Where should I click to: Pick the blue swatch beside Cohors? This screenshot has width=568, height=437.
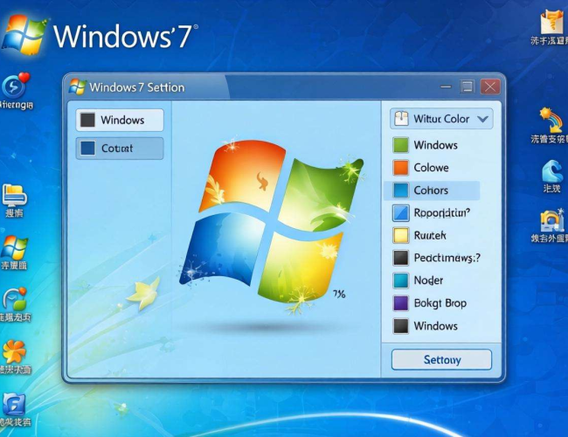pos(400,191)
